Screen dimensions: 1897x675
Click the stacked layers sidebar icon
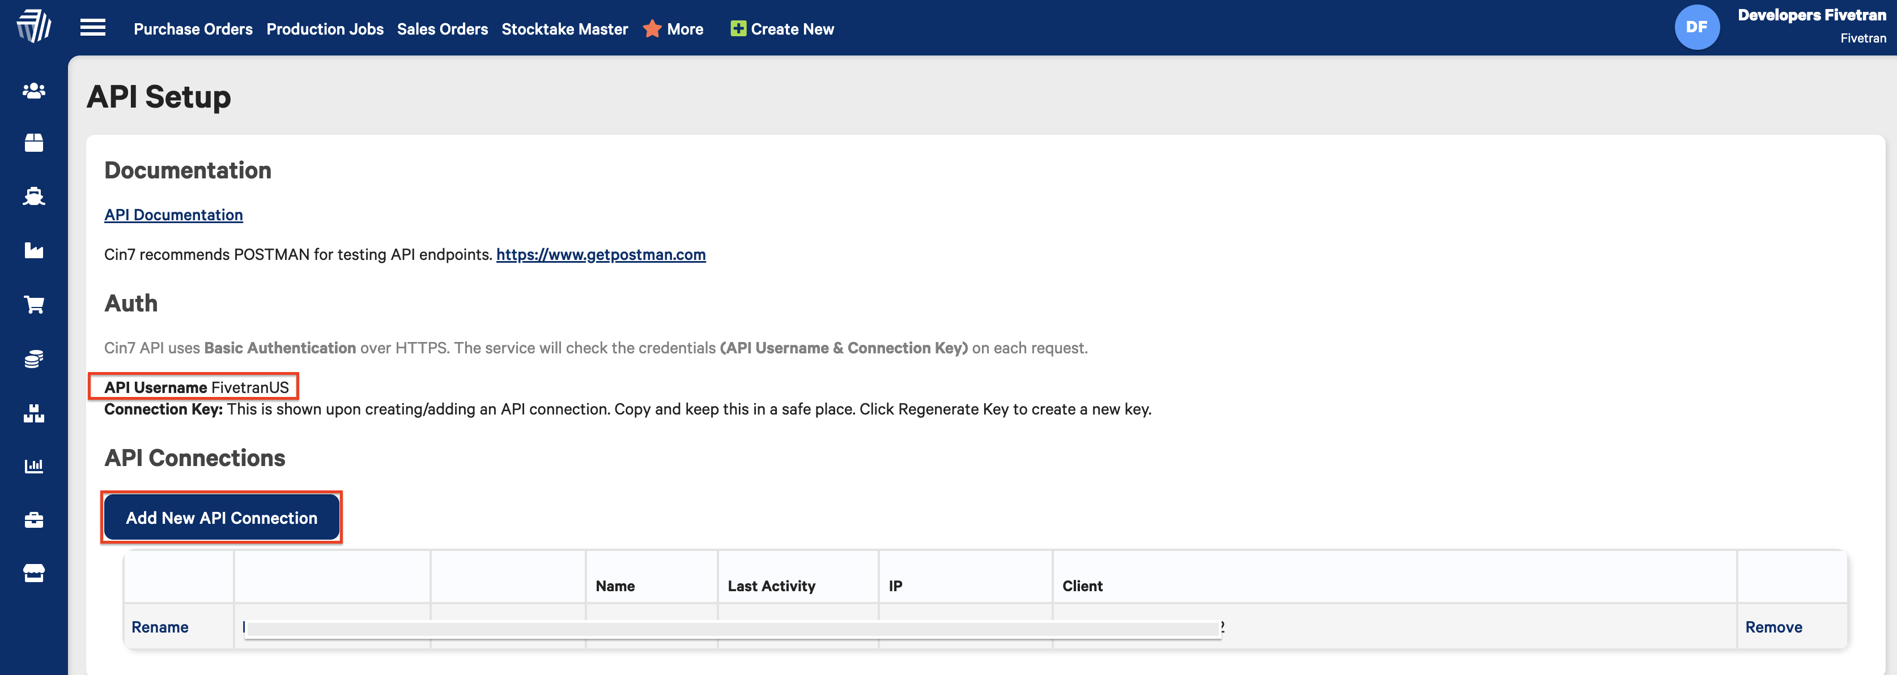click(33, 358)
